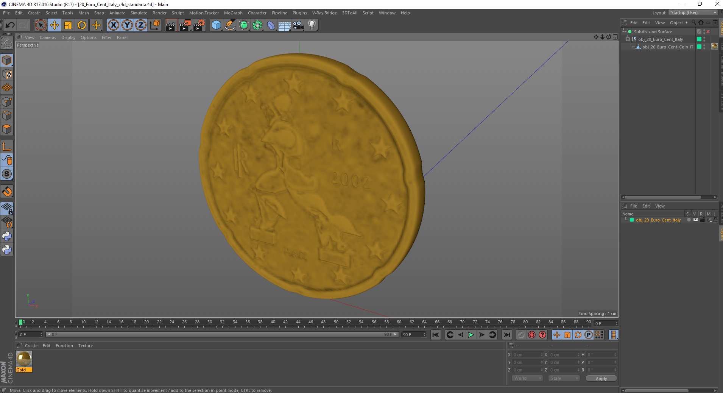Open the MoGraph menu
723x393 pixels.
233,13
